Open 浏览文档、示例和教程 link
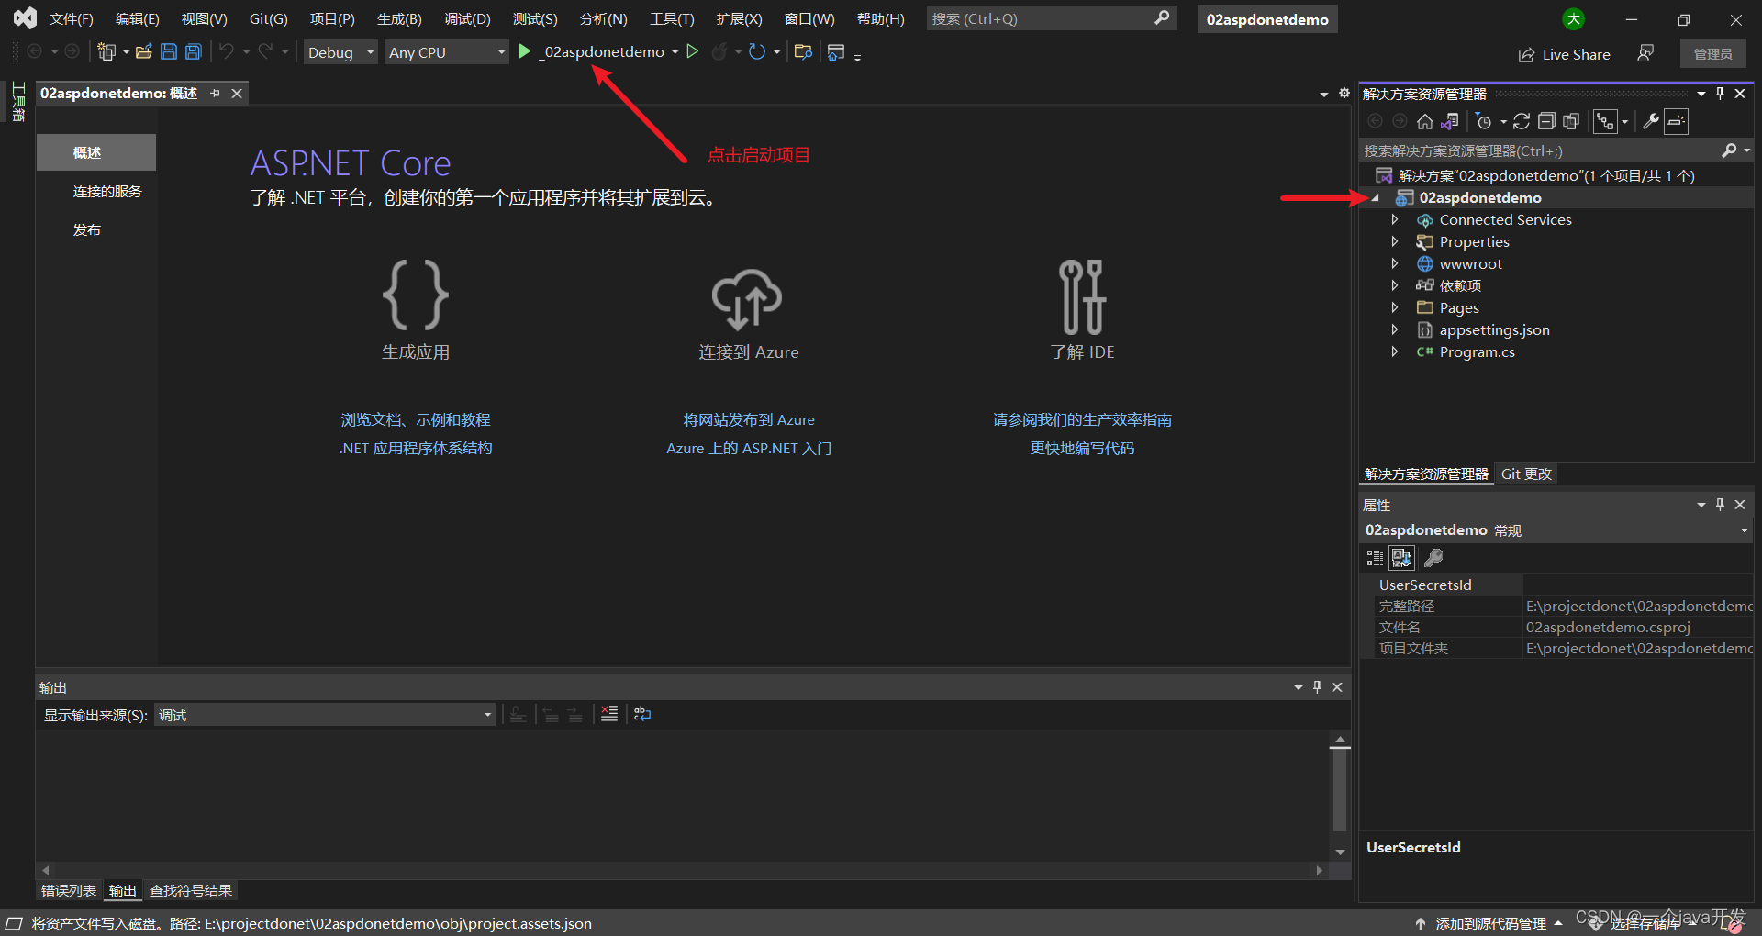Screen dimensions: 1762x936 coord(416,419)
